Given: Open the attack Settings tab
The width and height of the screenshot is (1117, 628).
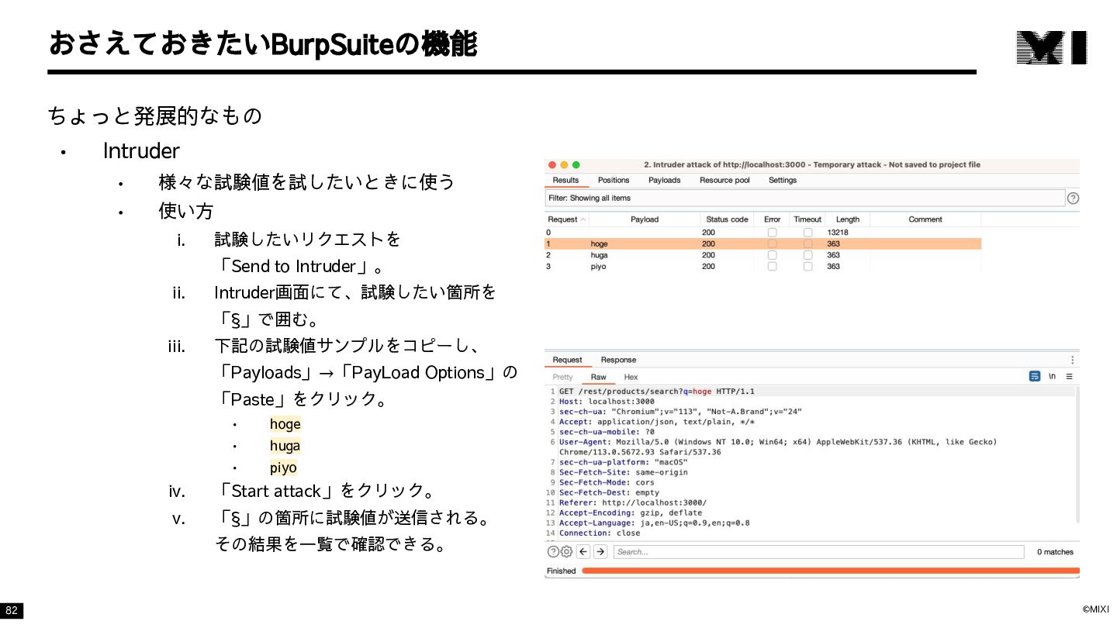Looking at the screenshot, I should 783,180.
